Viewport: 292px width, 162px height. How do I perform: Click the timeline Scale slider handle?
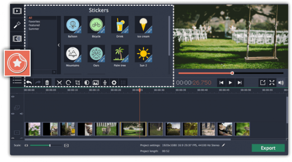(x=50, y=145)
